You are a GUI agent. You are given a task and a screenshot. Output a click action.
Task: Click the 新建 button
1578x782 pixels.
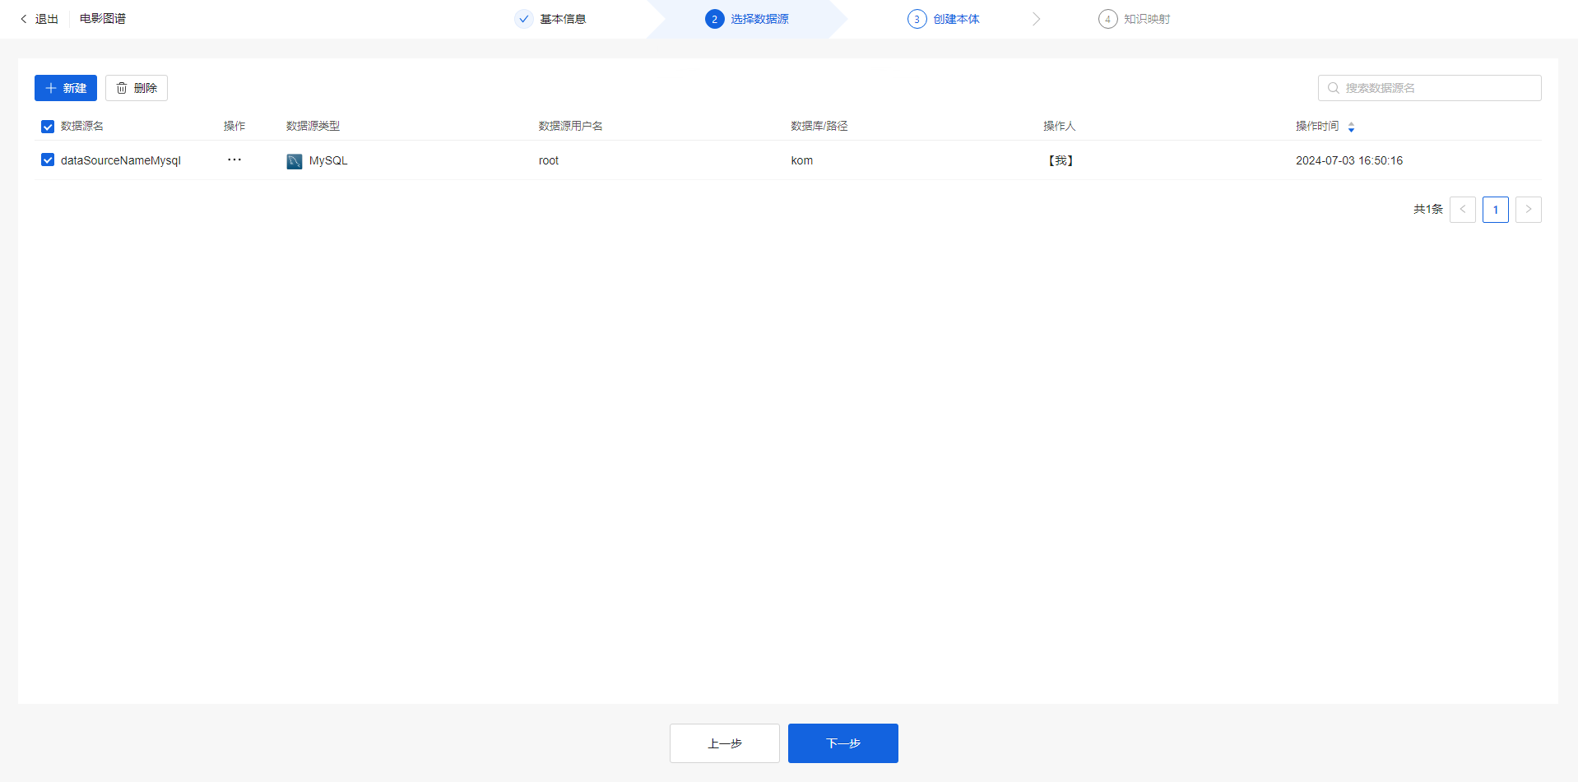[66, 88]
